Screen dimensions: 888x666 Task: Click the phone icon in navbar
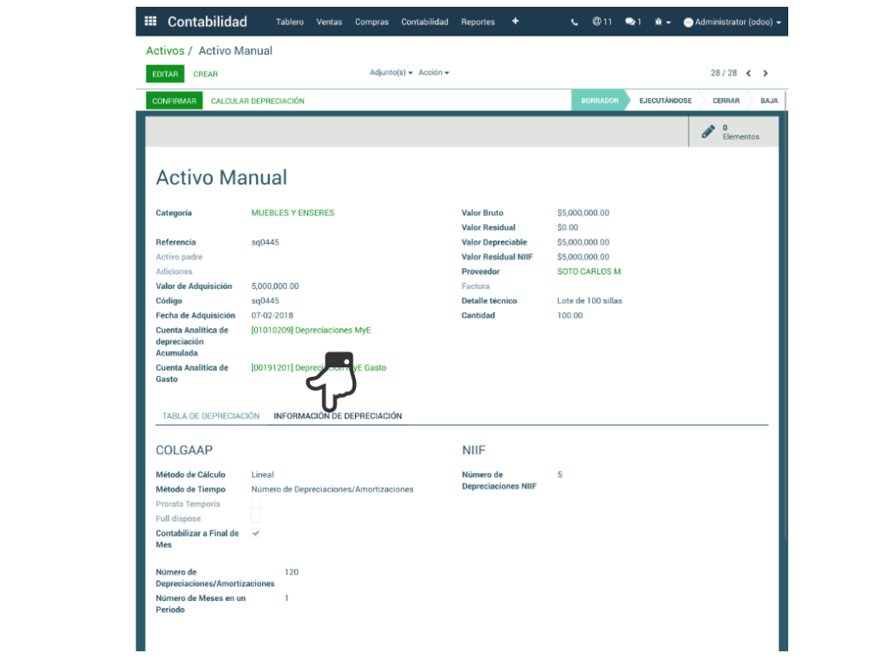pos(575,22)
